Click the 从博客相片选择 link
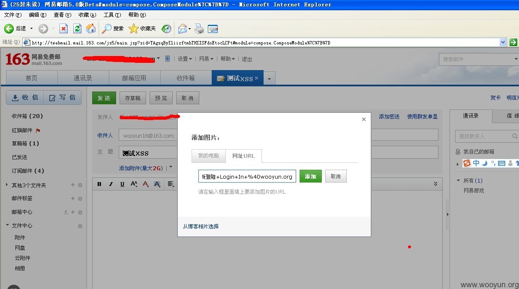This screenshot has width=519, height=289. tap(201, 226)
